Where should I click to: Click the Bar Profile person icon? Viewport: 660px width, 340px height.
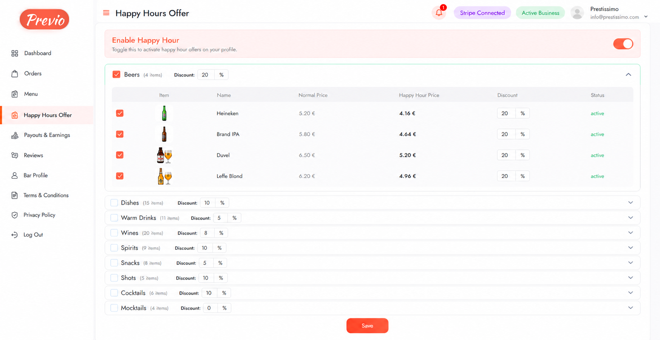[x=15, y=175]
